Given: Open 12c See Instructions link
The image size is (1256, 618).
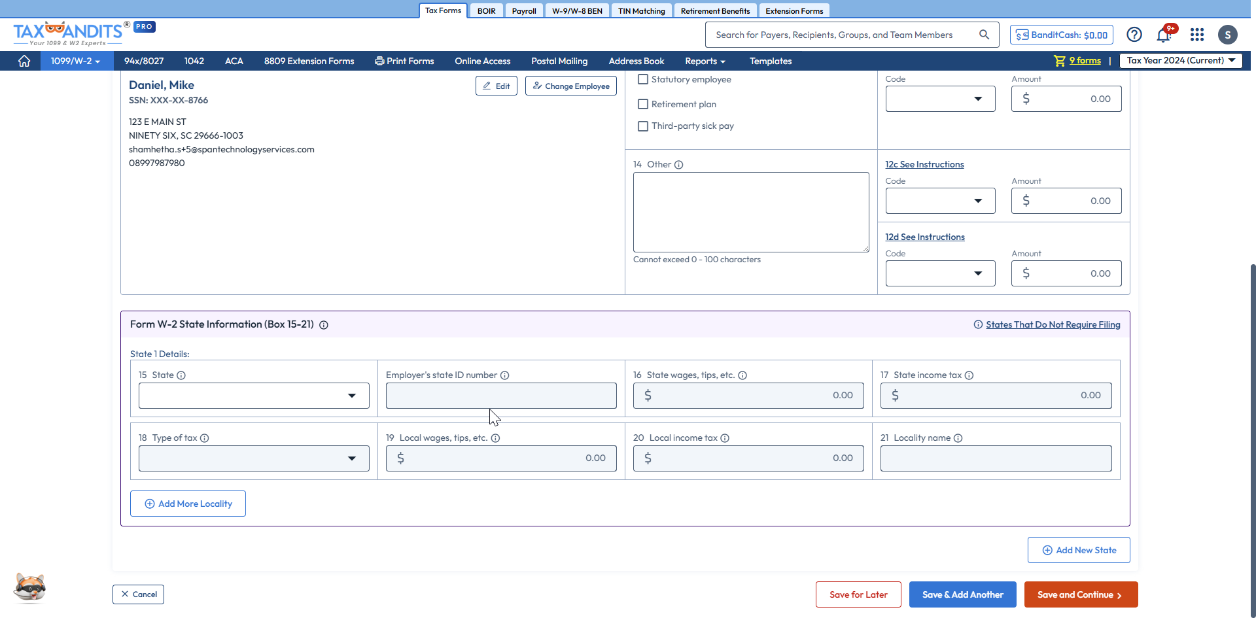Looking at the screenshot, I should [x=924, y=165].
